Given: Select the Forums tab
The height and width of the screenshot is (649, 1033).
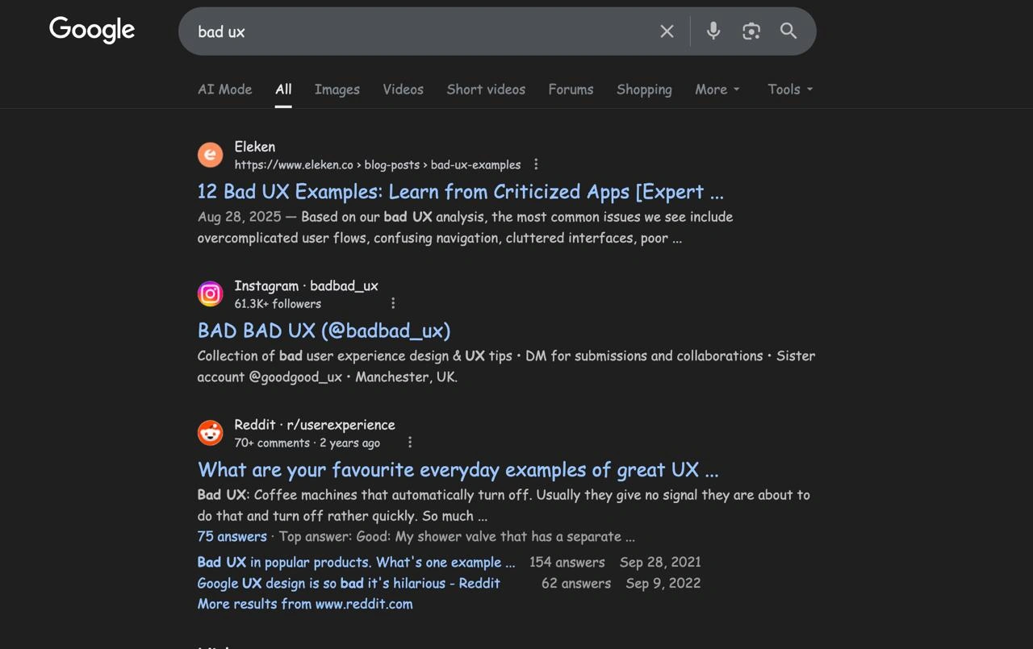Looking at the screenshot, I should 571,89.
